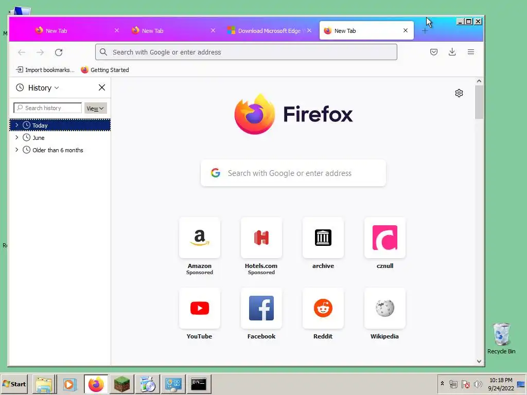Click the show desktop icon by clock
Image resolution: width=527 pixels, height=395 pixels.
pos(521,384)
